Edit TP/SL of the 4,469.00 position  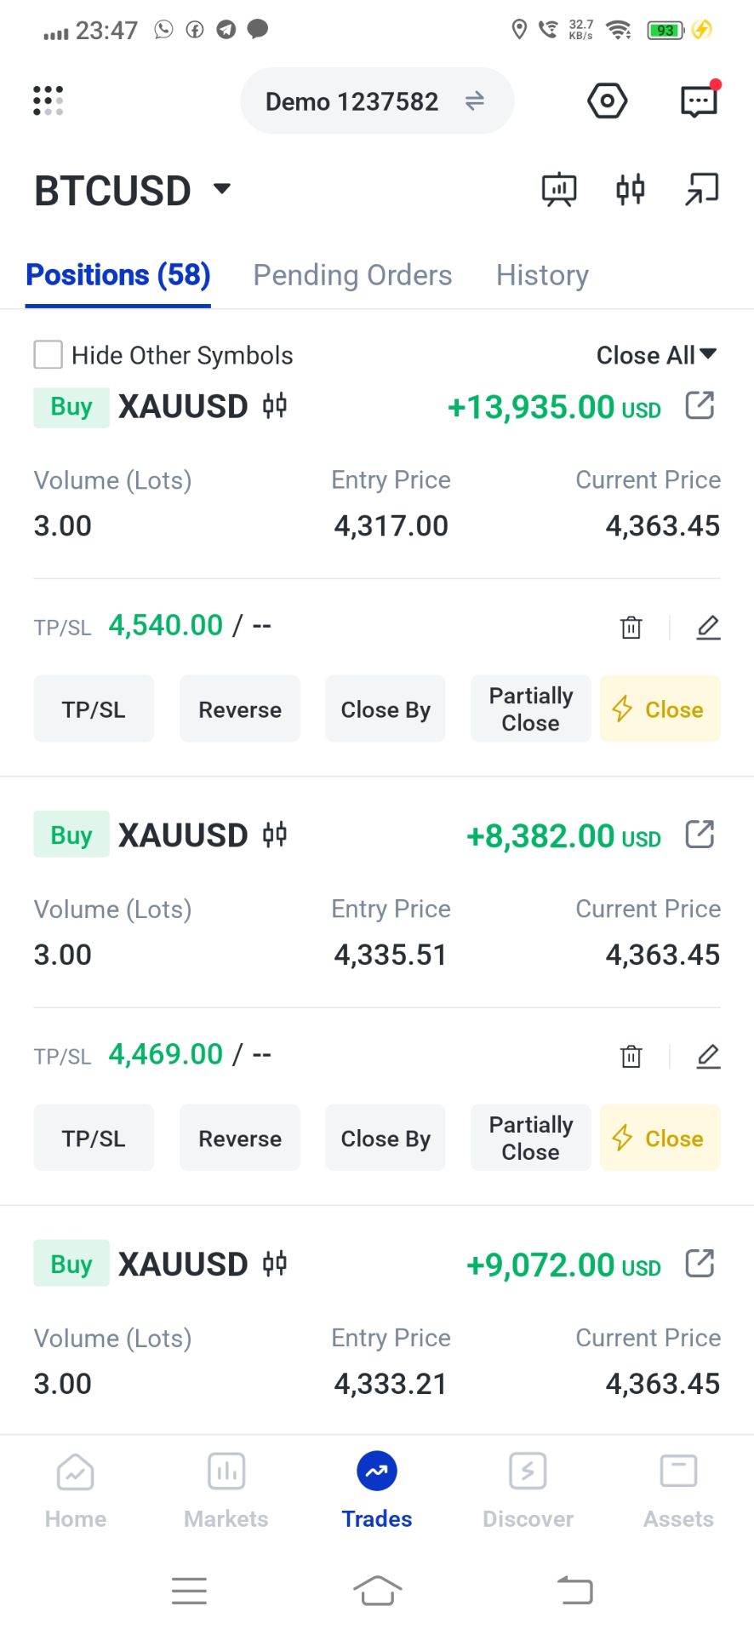(708, 1057)
